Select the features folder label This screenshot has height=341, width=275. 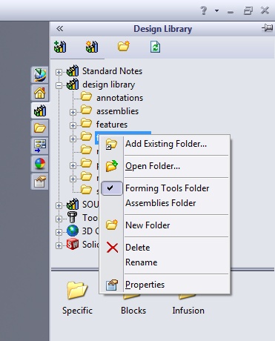112,125
